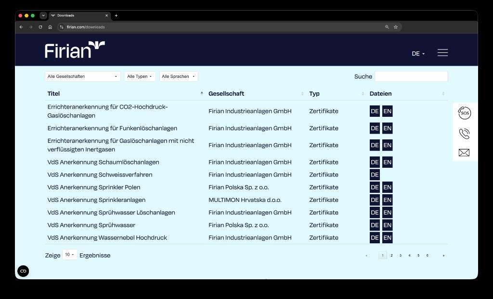Open the hamburger navigation menu

[x=442, y=53]
